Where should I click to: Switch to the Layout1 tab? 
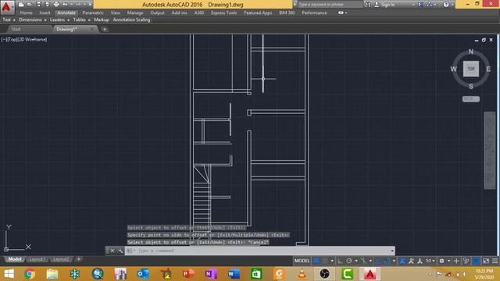[37, 259]
